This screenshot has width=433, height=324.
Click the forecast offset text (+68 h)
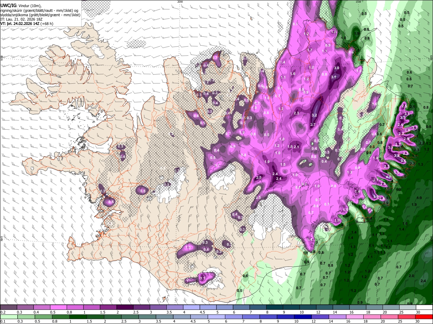[x=47, y=24]
